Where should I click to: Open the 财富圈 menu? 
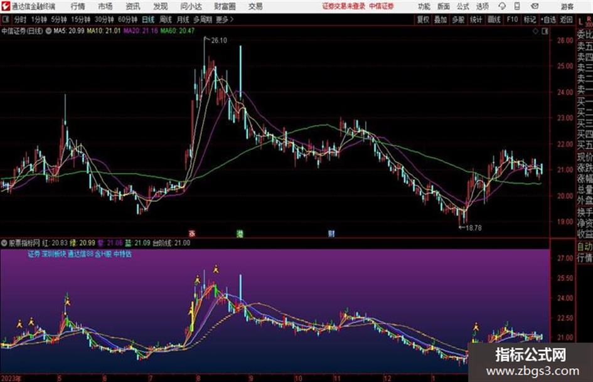pyautogui.click(x=225, y=6)
